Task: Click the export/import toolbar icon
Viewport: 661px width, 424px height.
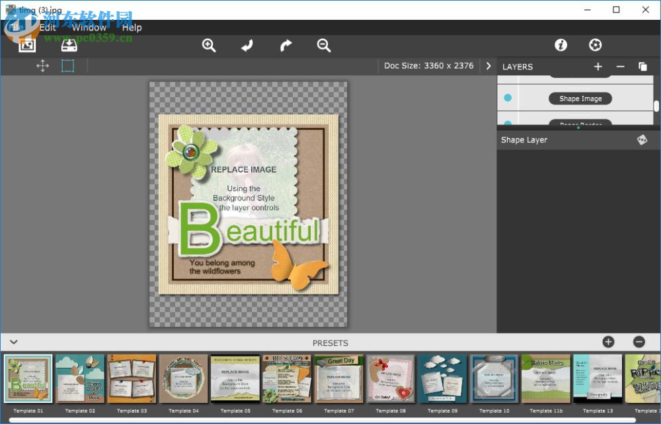Action: [68, 45]
